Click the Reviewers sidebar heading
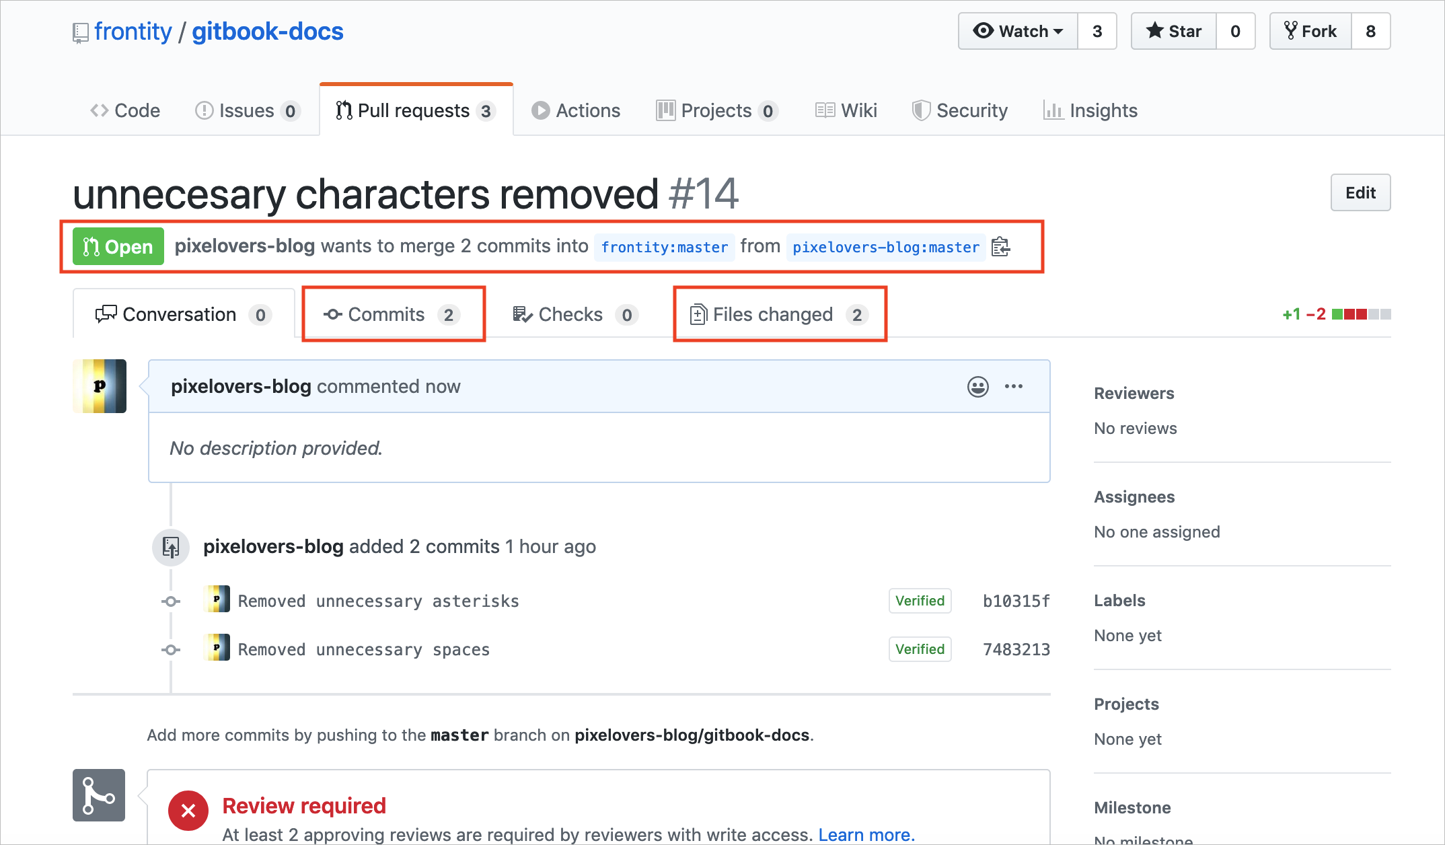This screenshot has height=845, width=1445. [1134, 394]
